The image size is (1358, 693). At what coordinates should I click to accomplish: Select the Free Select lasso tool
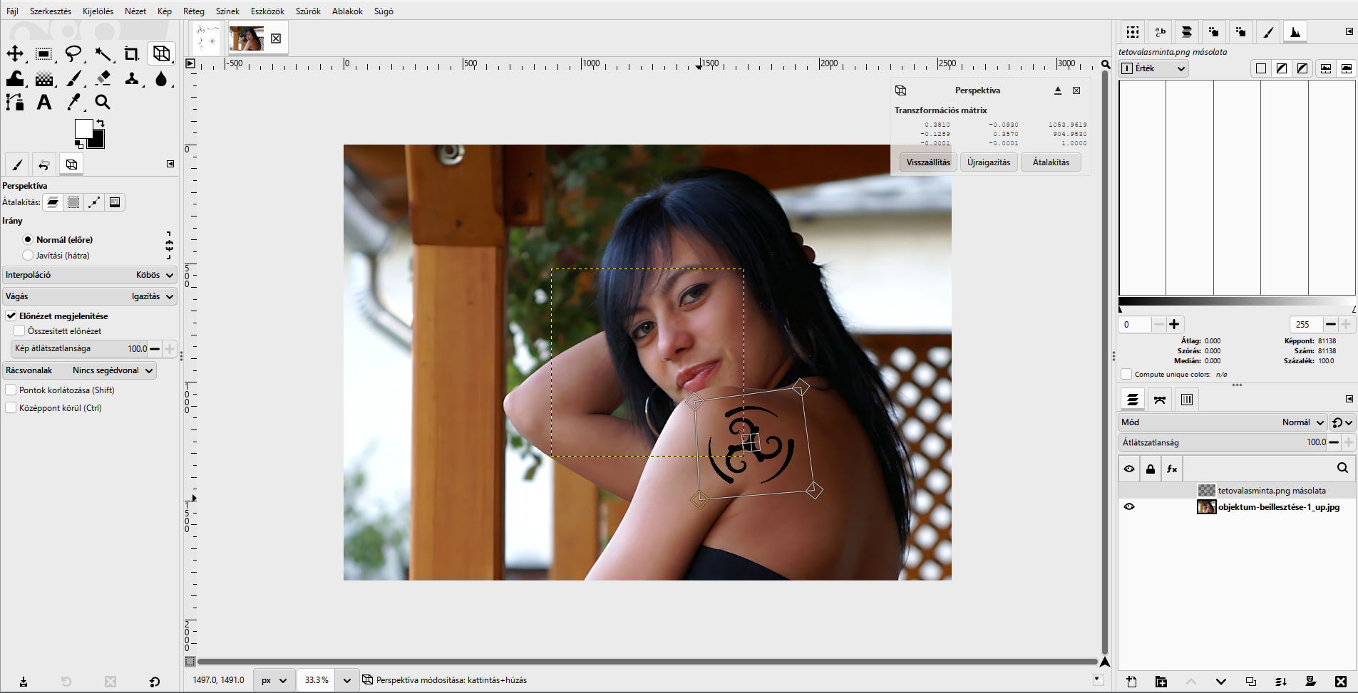click(73, 54)
